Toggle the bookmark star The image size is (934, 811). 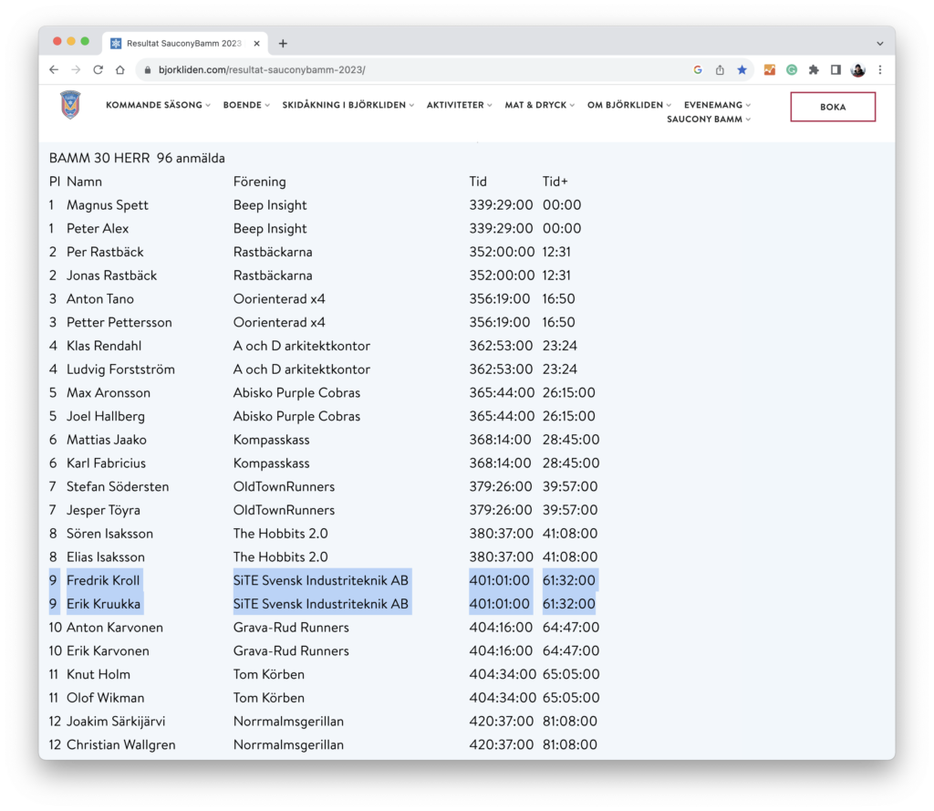(x=742, y=69)
